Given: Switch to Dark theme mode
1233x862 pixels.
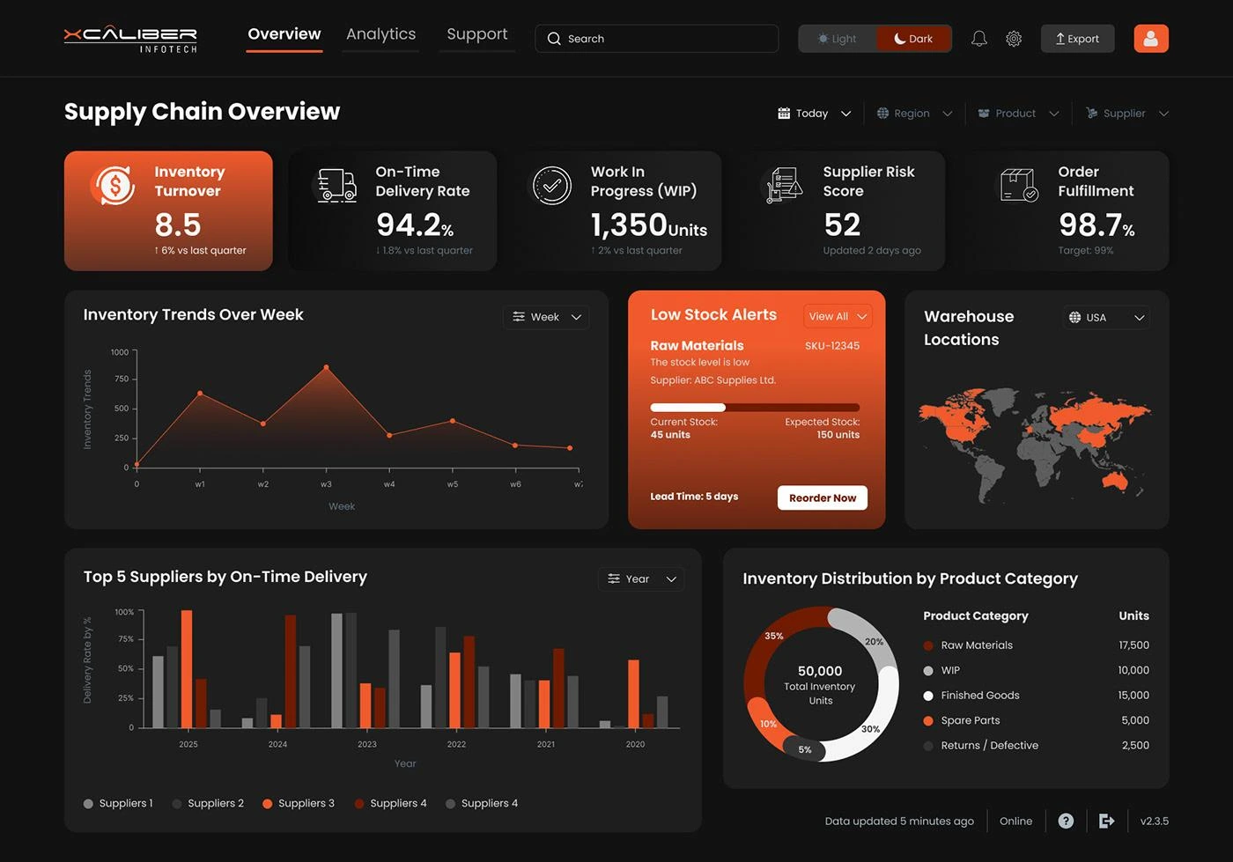Looking at the screenshot, I should click(x=913, y=39).
